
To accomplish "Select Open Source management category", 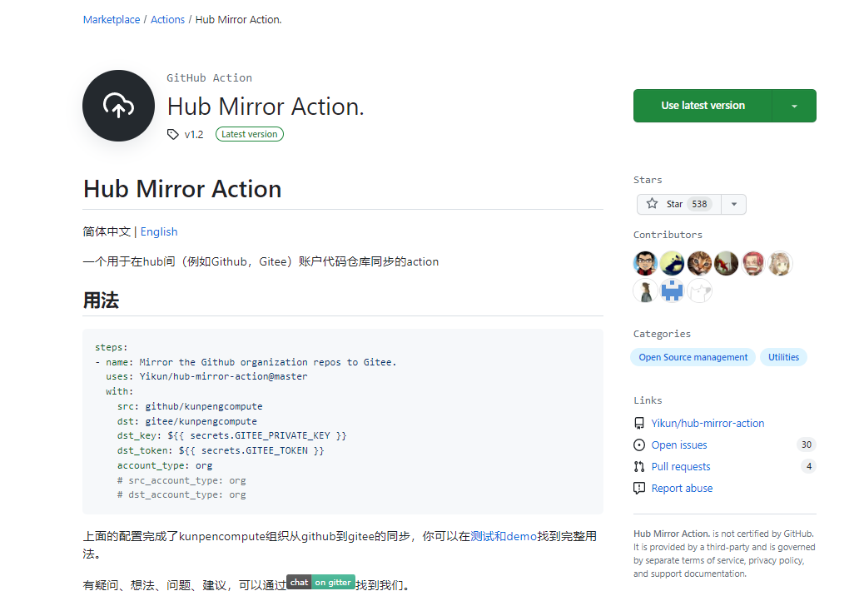I will (693, 357).
